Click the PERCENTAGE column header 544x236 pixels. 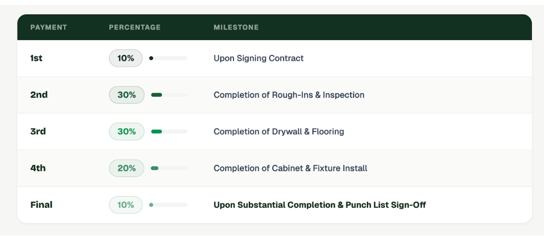click(135, 28)
